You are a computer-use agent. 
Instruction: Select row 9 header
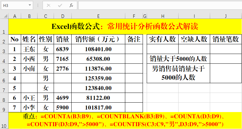[x=4, y=107]
